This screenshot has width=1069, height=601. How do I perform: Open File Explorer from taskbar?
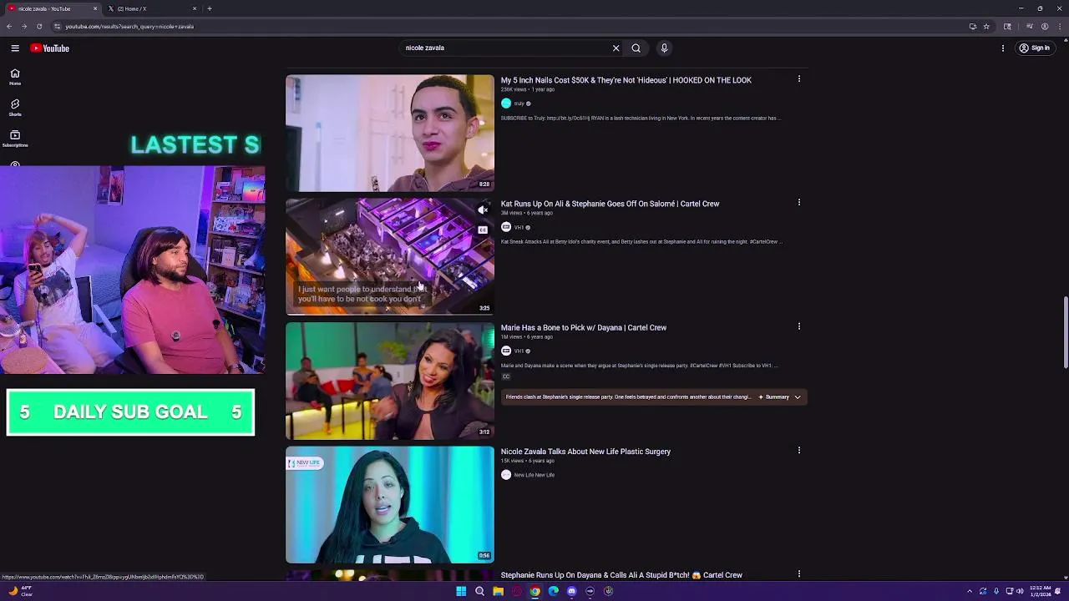498,591
